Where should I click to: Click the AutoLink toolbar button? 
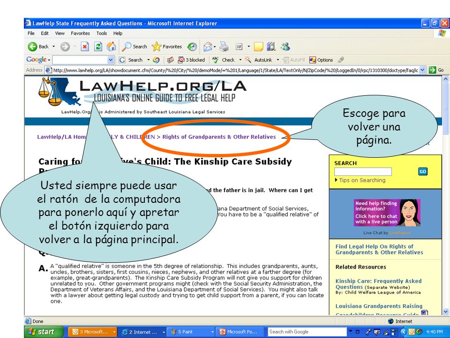(258, 60)
